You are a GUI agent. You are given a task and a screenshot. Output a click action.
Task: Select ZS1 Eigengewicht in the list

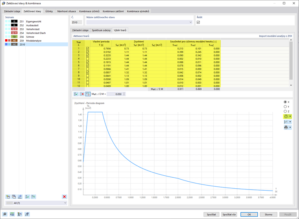(36, 21)
